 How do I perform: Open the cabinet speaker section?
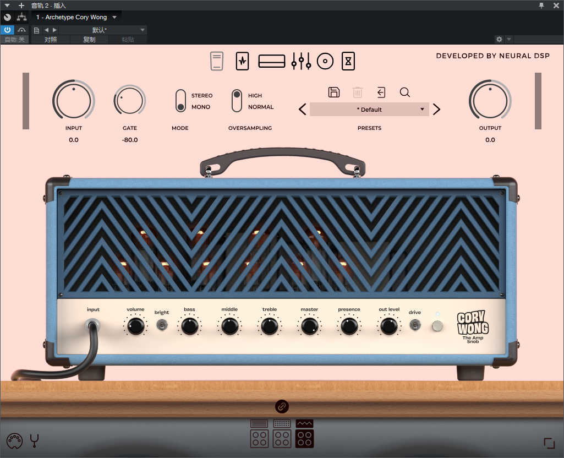pyautogui.click(x=325, y=61)
